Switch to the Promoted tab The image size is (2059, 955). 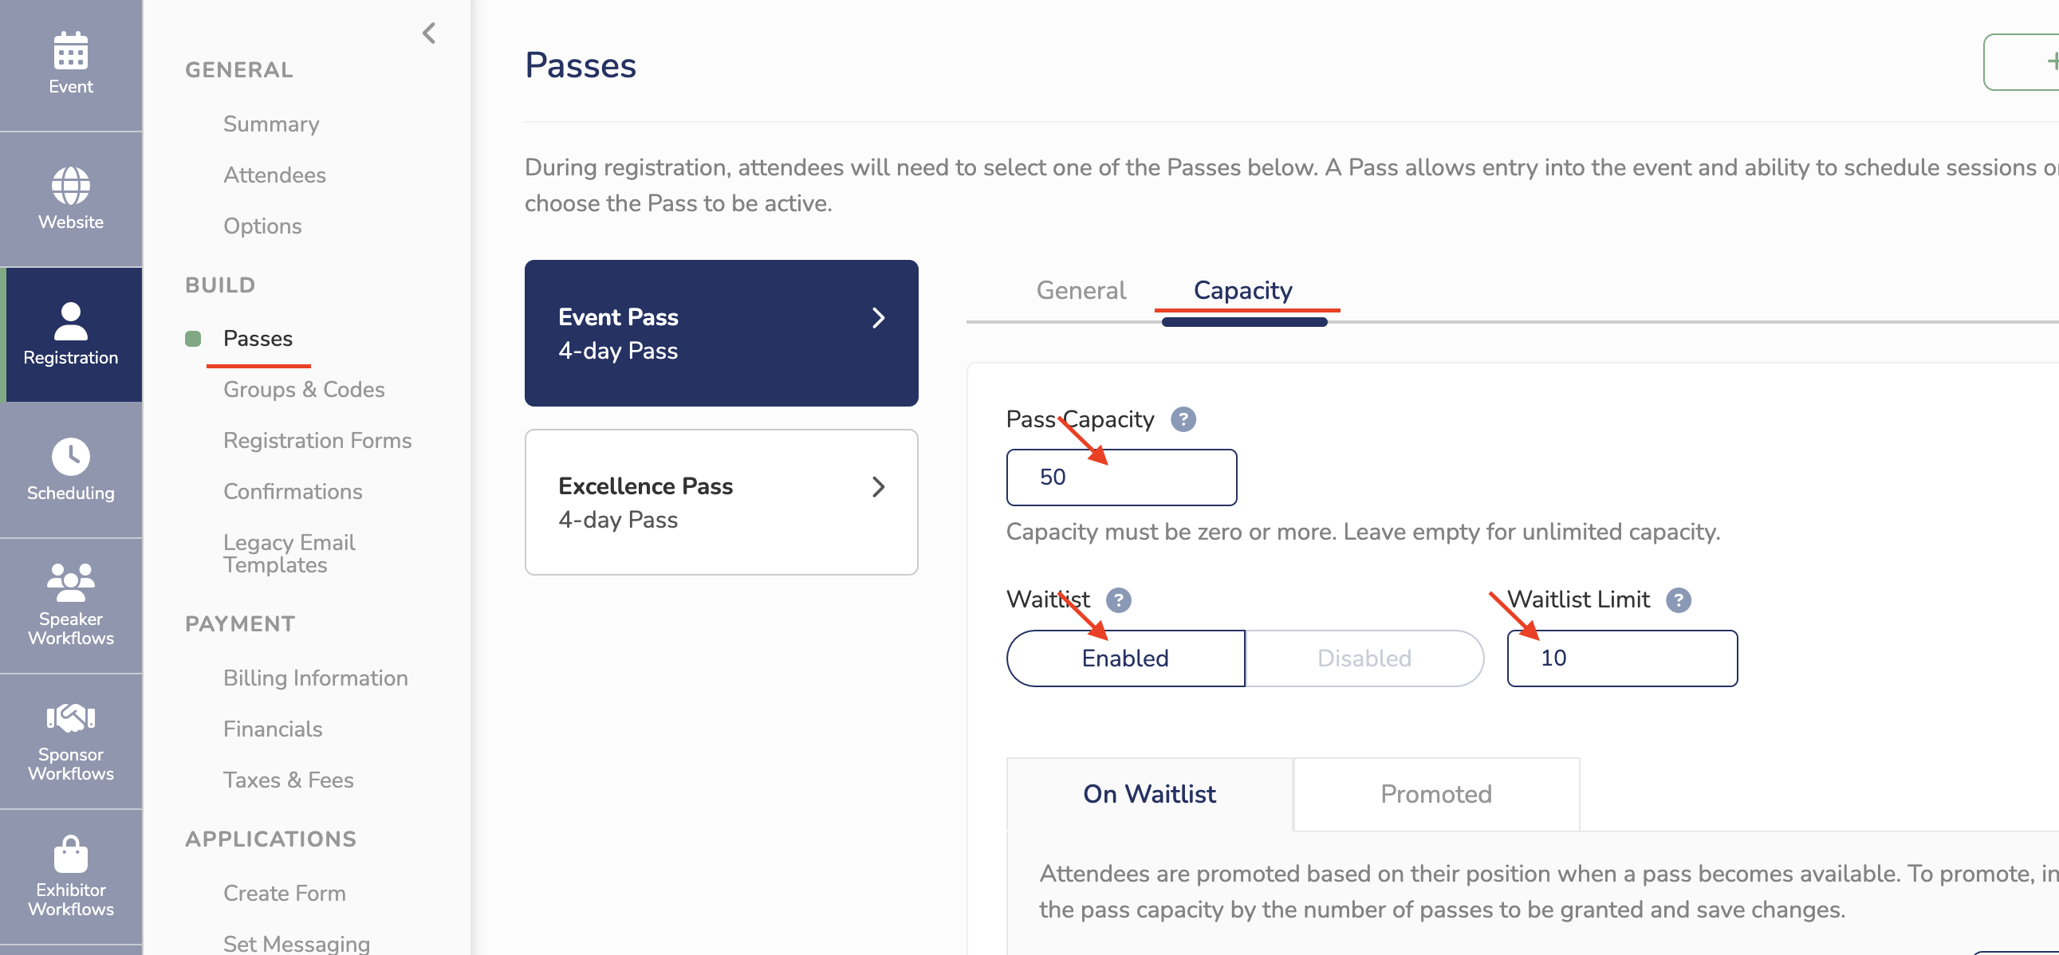pos(1435,793)
